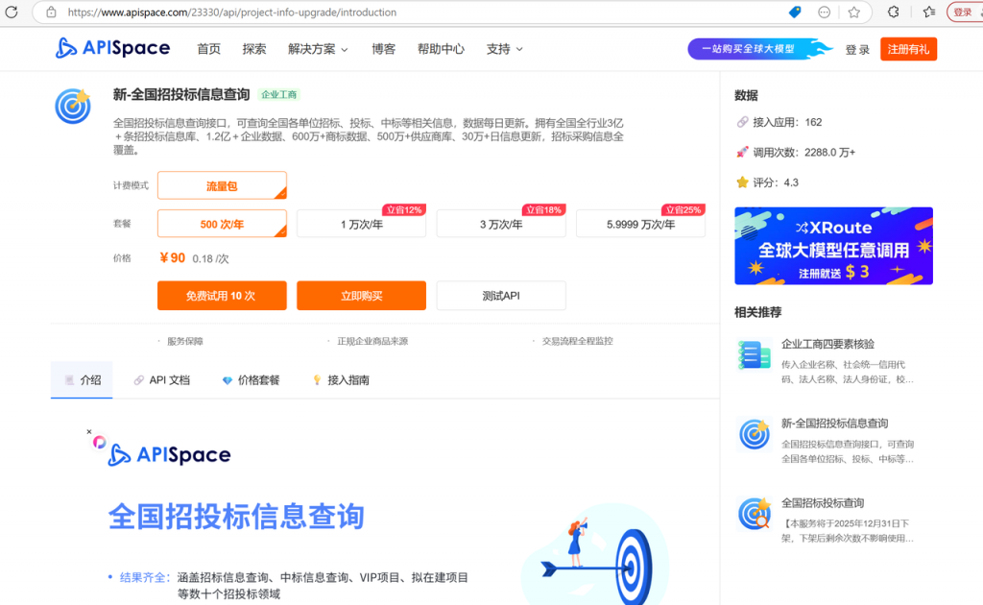Open the browser ellipsis menu
This screenshot has height=605, width=983.
[824, 13]
